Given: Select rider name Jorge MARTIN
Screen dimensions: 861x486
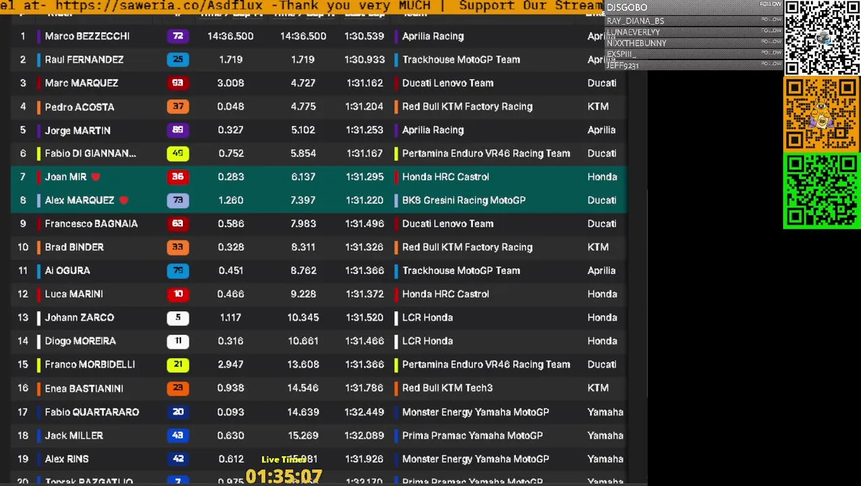Looking at the screenshot, I should coord(78,130).
